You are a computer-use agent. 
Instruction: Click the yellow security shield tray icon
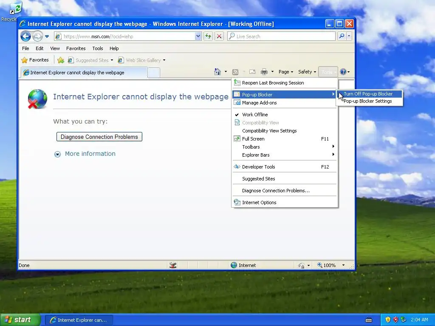tap(388, 320)
